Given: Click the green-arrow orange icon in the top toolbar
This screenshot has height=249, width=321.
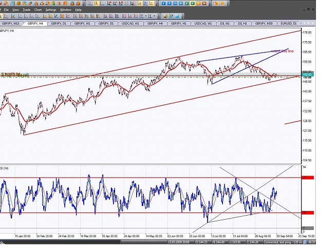Looking at the screenshot, I should tap(53, 3).
